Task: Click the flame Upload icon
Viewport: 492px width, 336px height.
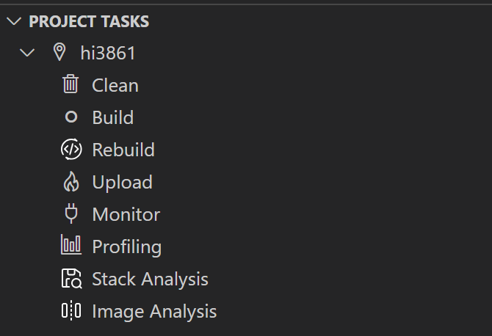Action: pos(71,181)
